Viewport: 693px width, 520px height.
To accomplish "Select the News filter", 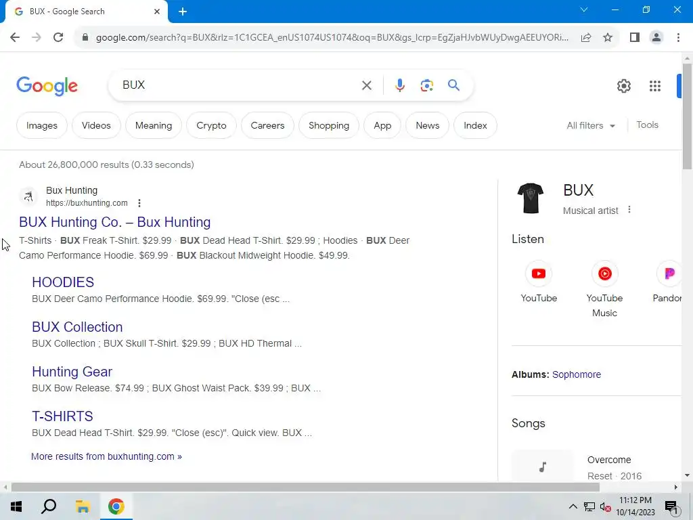I will tap(428, 125).
